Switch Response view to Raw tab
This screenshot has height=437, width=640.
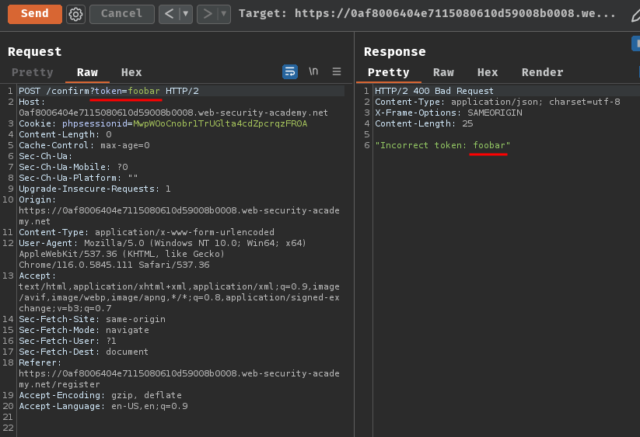coord(443,72)
